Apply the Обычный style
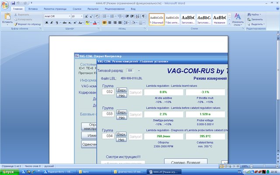This screenshot has width=280, height=175. 157,19
